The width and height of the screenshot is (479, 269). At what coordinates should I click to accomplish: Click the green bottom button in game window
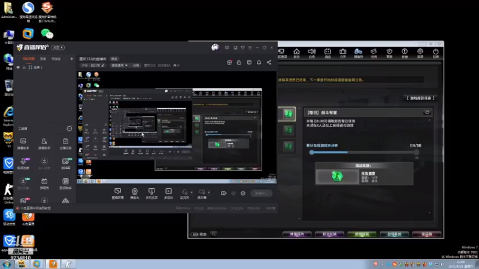pyautogui.click(x=362, y=234)
